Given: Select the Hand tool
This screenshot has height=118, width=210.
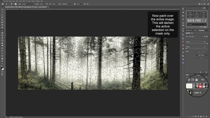Looking at the screenshot, I should [2, 58].
